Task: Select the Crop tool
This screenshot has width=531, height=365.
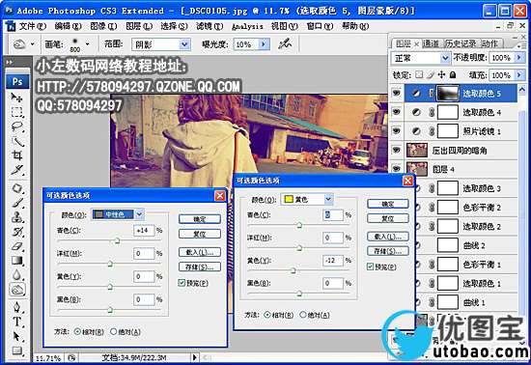Action: point(16,155)
